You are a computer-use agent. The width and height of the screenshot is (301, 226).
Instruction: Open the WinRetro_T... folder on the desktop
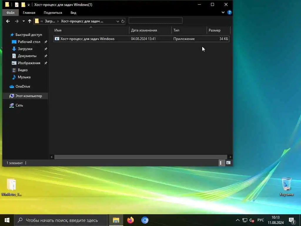11,187
